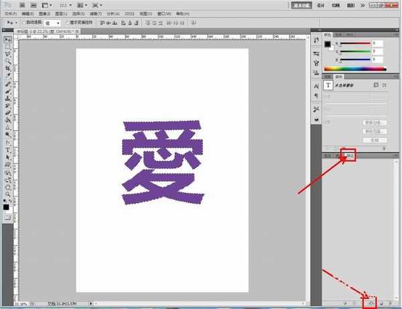Select the Move tool in the toolbox
The height and width of the screenshot is (309, 402).
(x=8, y=40)
